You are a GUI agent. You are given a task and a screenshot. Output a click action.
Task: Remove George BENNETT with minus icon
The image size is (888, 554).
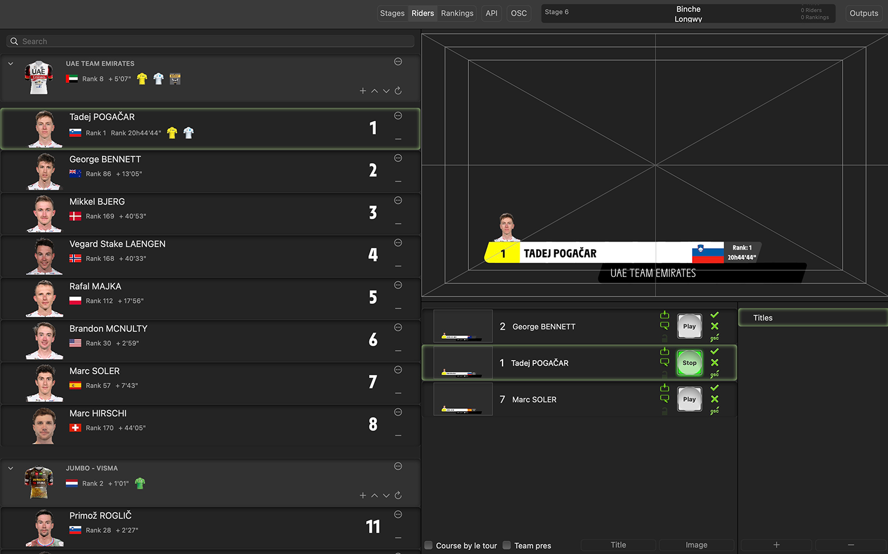point(398,182)
